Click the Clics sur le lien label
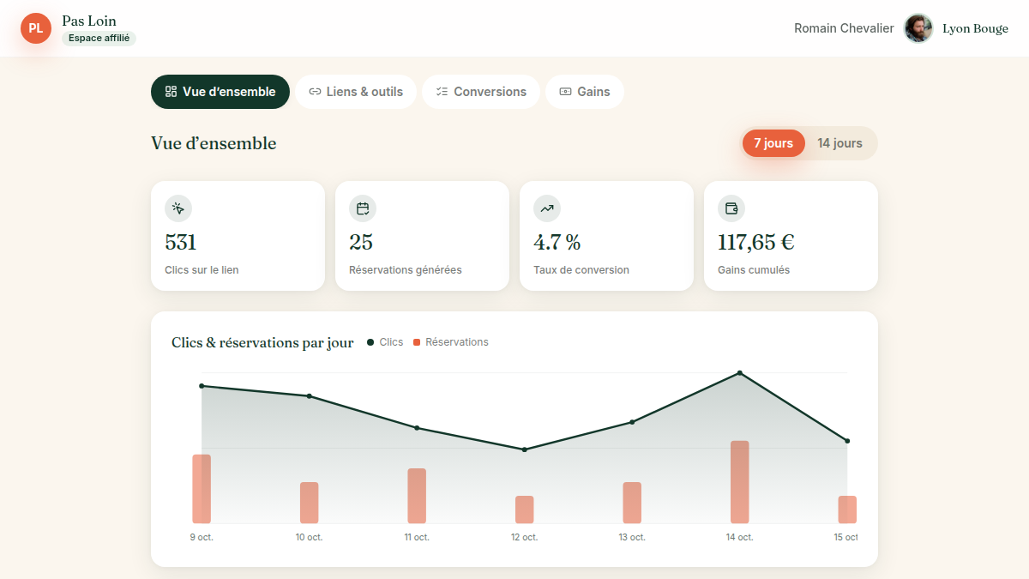This screenshot has width=1029, height=579. [202, 270]
